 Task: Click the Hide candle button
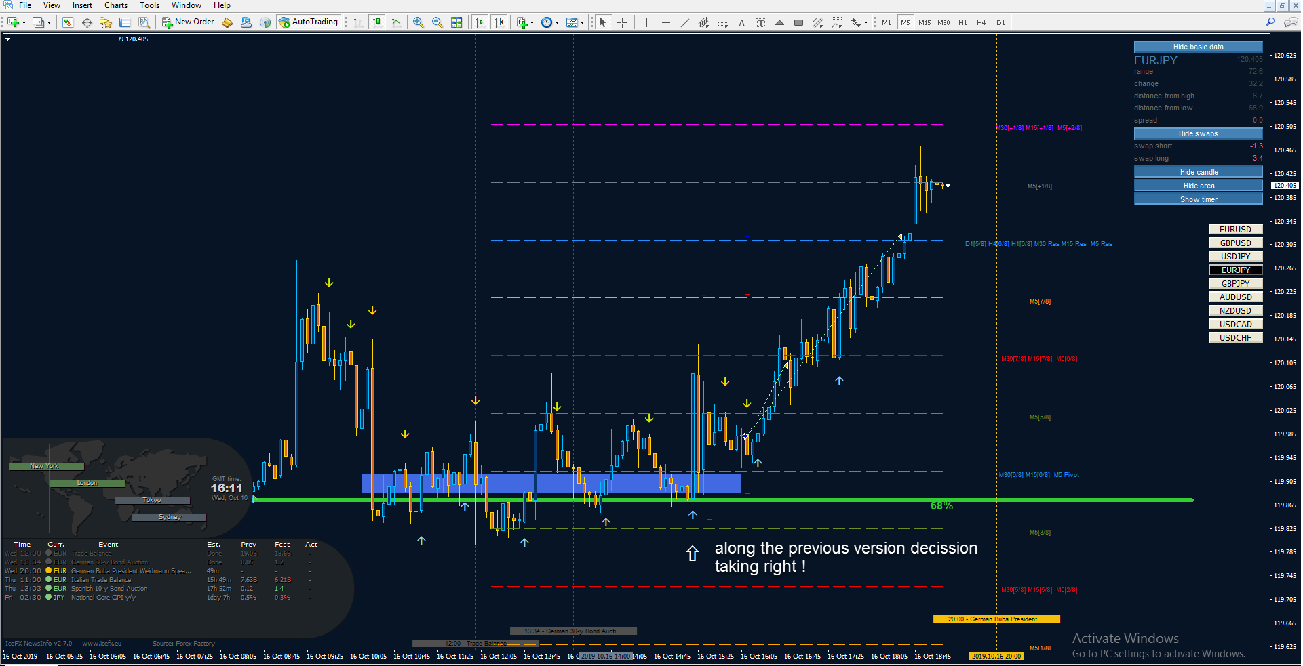[1198, 172]
